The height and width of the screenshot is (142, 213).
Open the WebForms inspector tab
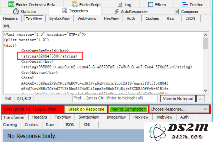87,19
